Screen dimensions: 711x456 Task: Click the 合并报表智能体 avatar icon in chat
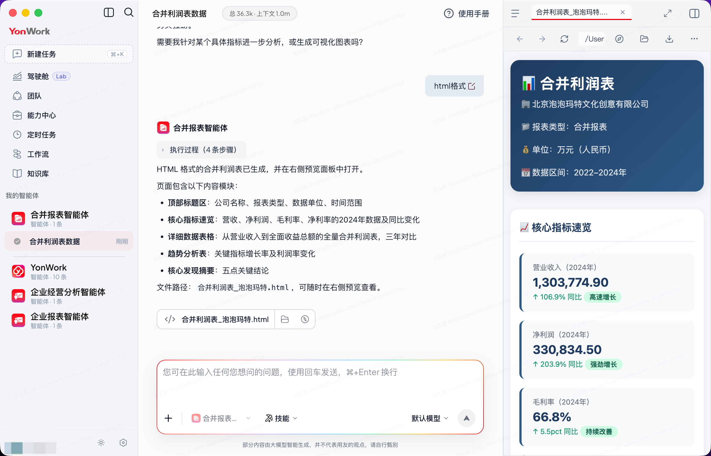pyautogui.click(x=163, y=128)
